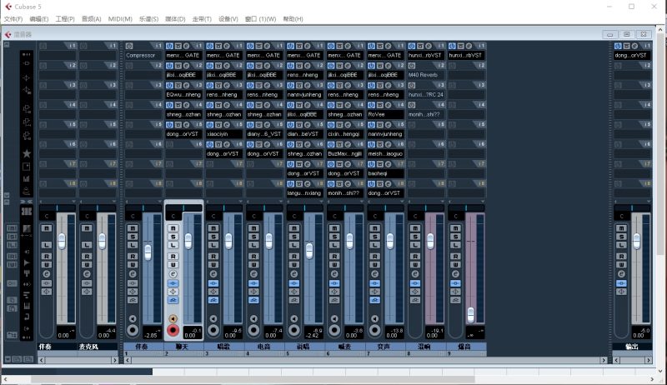Toggle monitor speaker on the 聊天 channel
This screenshot has height=385, width=667.
[173, 318]
